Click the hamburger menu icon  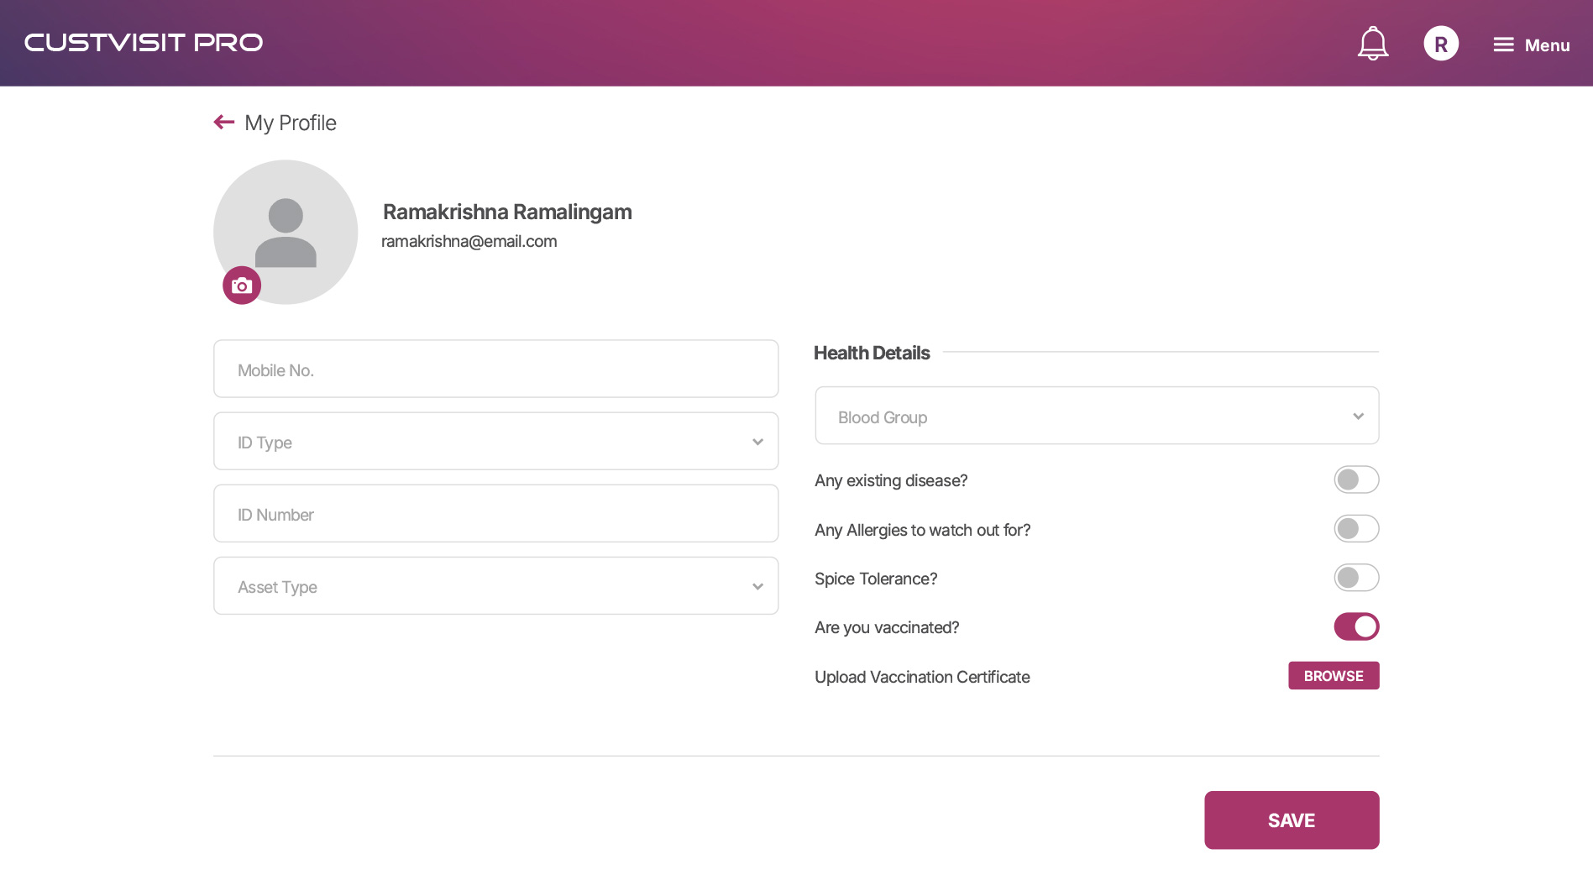[x=1503, y=45]
